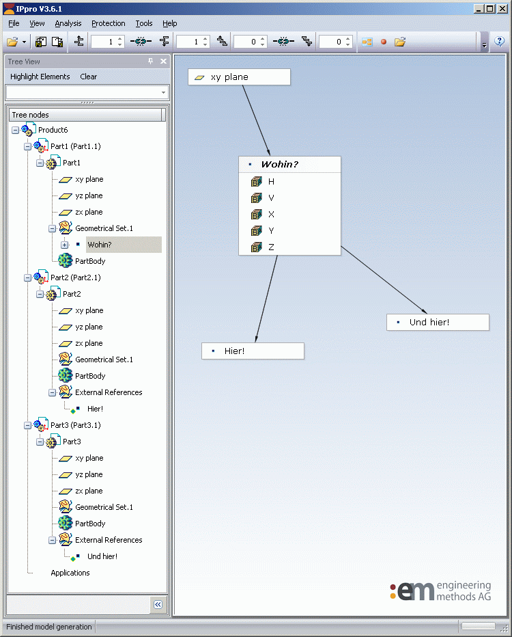Click the Clear button
This screenshot has height=637, width=512.
point(89,77)
